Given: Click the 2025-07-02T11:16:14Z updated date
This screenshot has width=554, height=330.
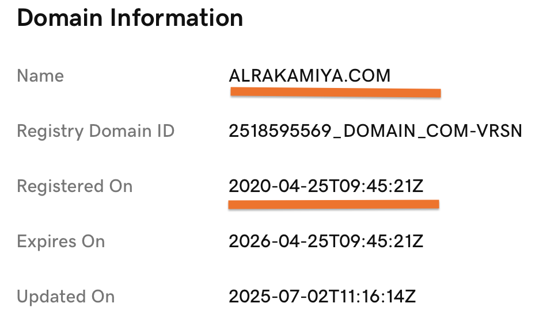Looking at the screenshot, I should (x=322, y=297).
